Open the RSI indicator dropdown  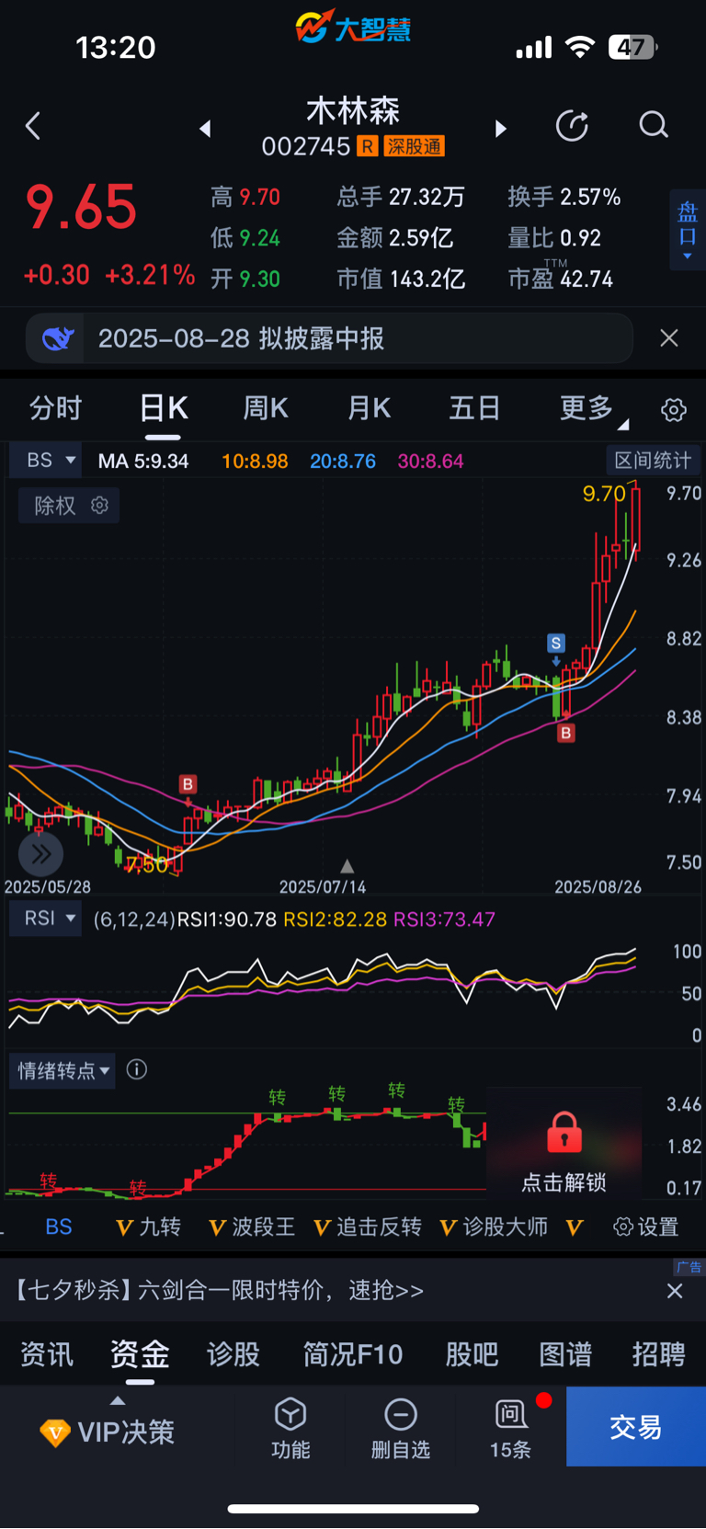coord(46,919)
